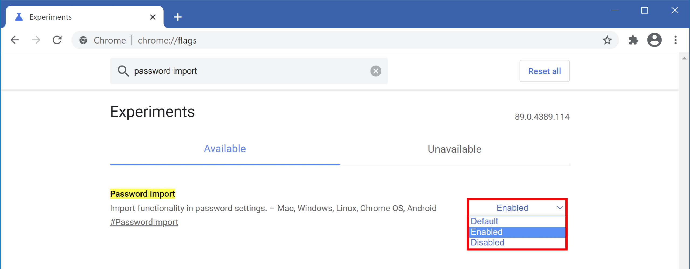The height and width of the screenshot is (269, 690).
Task: Click in the flags search field
Action: click(x=249, y=71)
